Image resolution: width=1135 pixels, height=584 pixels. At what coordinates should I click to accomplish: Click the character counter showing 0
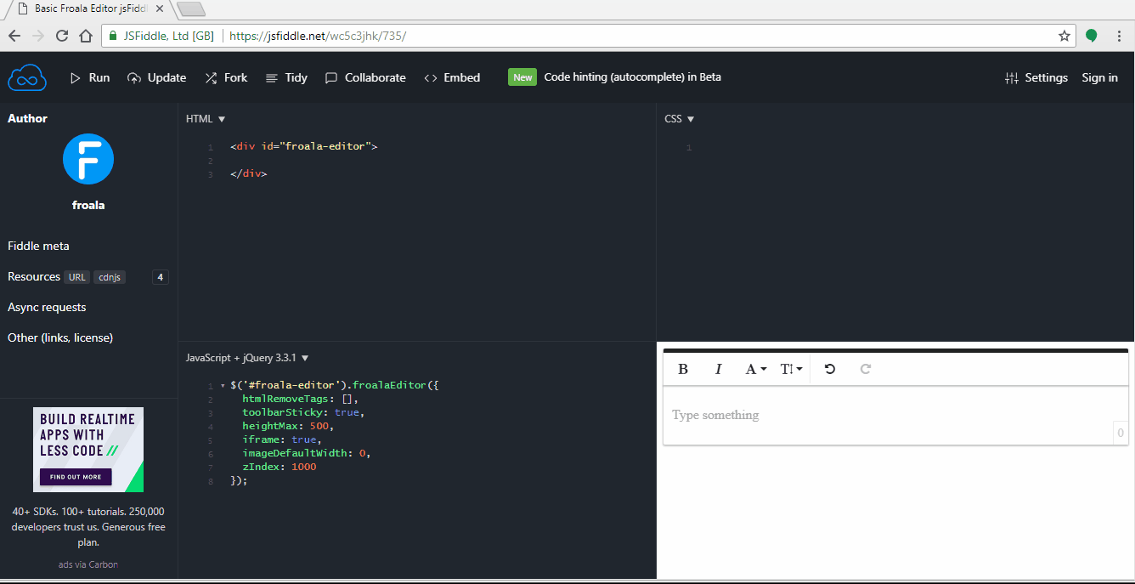pyautogui.click(x=1121, y=433)
